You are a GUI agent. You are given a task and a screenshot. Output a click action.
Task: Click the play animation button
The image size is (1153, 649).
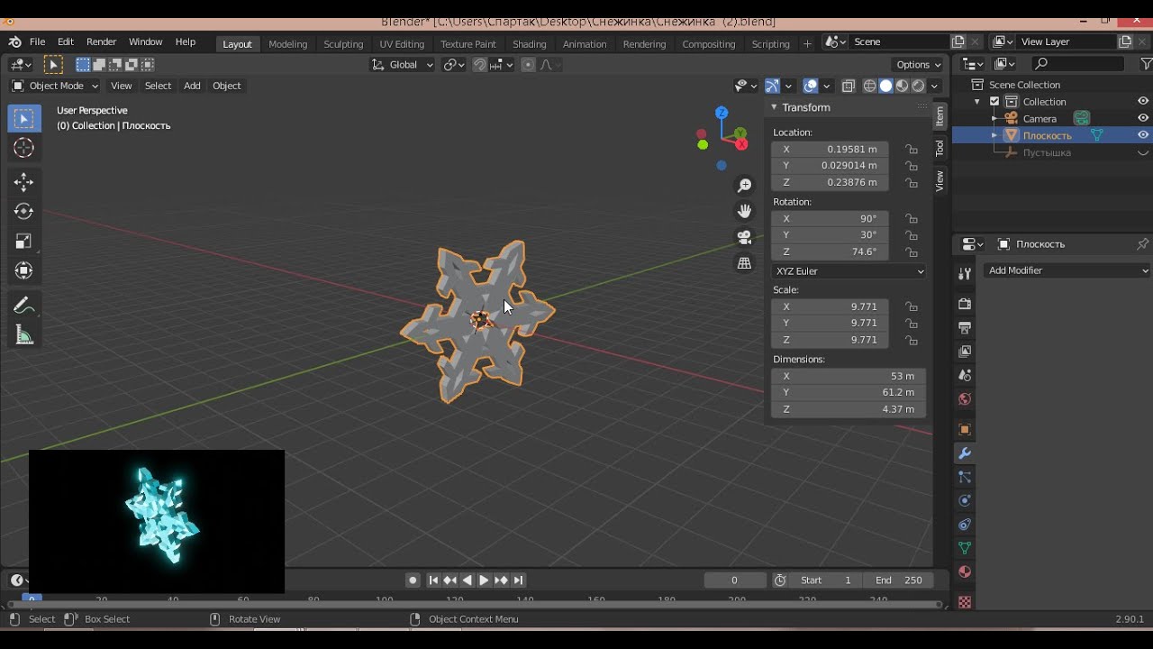pos(484,580)
